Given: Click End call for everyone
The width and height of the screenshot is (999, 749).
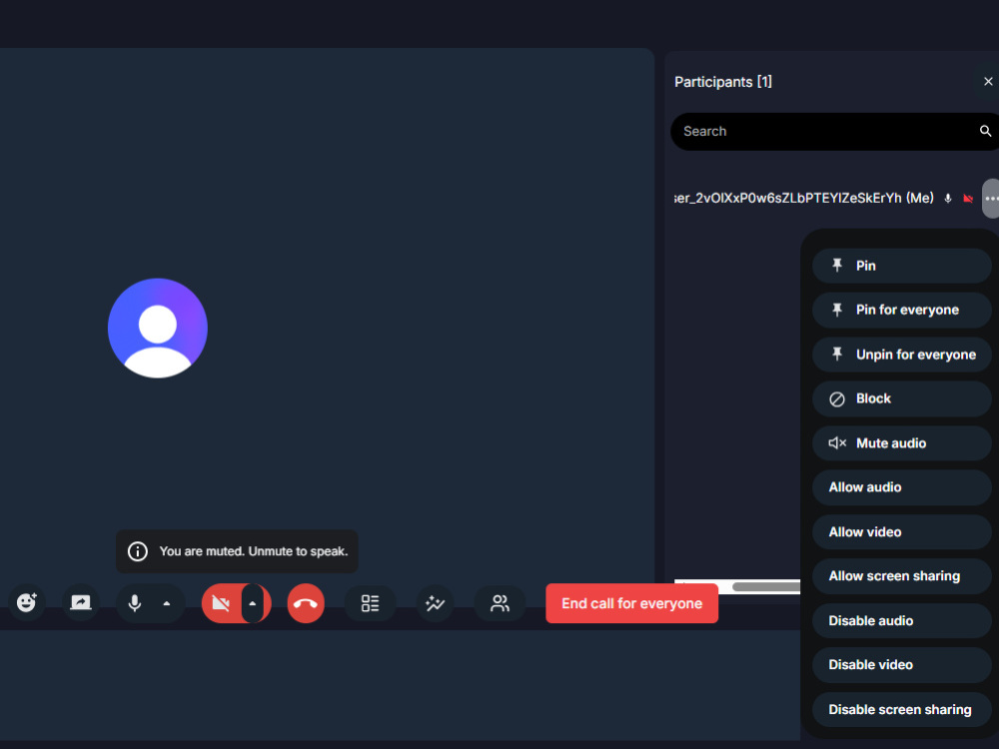Looking at the screenshot, I should [x=632, y=603].
